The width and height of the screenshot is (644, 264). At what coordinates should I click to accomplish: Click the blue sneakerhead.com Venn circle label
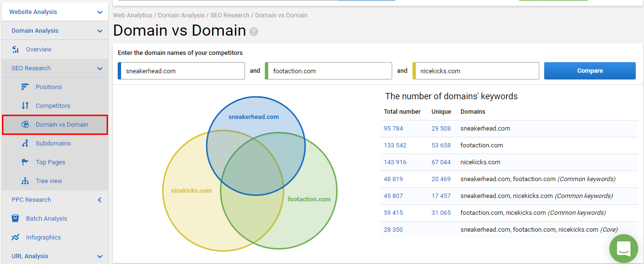pos(254,117)
